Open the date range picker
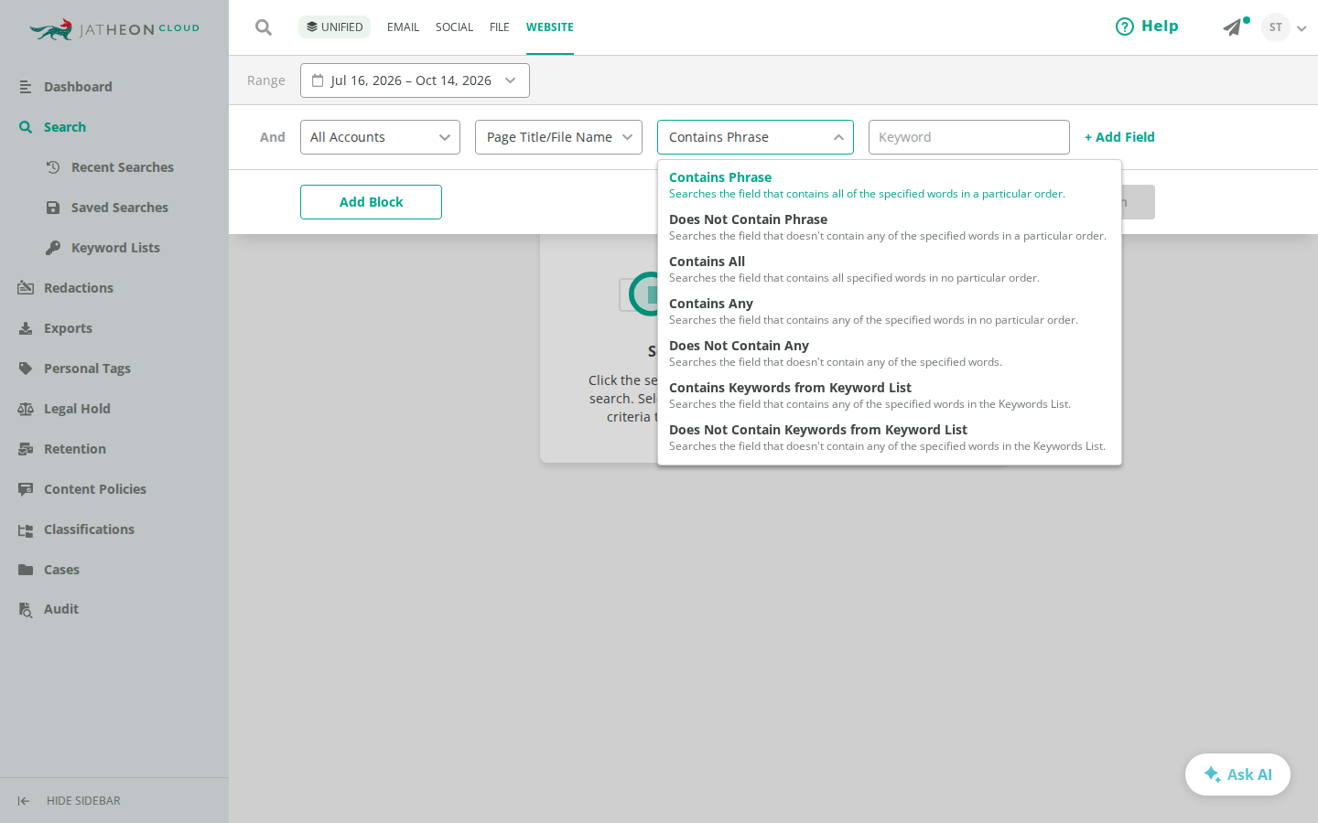This screenshot has height=823, width=1318. (x=415, y=80)
